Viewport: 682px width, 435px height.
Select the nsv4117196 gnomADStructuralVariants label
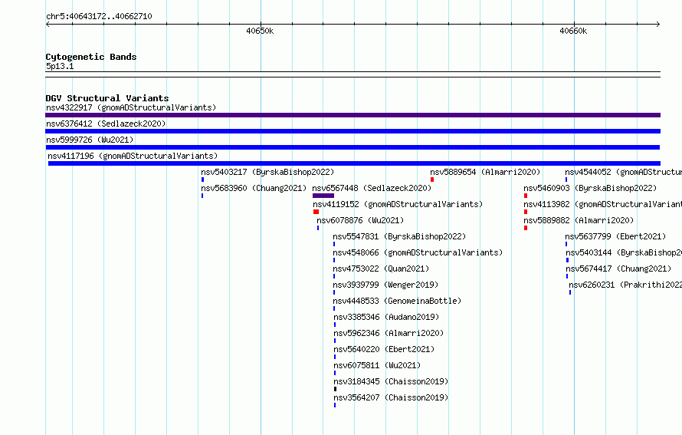click(x=133, y=156)
